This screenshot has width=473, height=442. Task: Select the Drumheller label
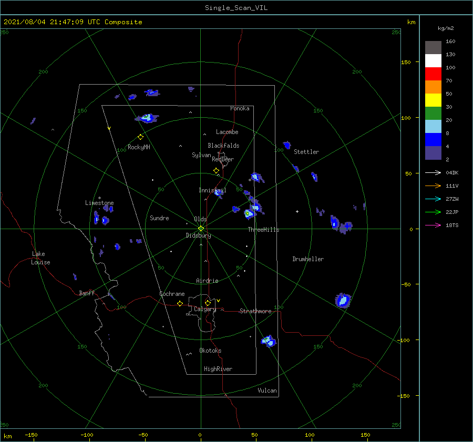tap(308, 259)
